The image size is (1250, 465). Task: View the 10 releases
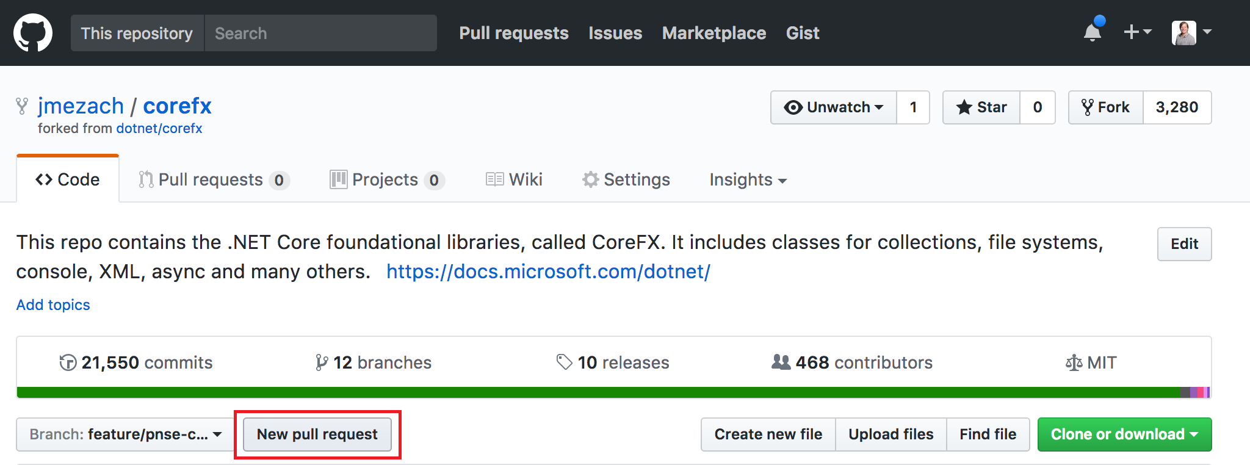pos(613,362)
